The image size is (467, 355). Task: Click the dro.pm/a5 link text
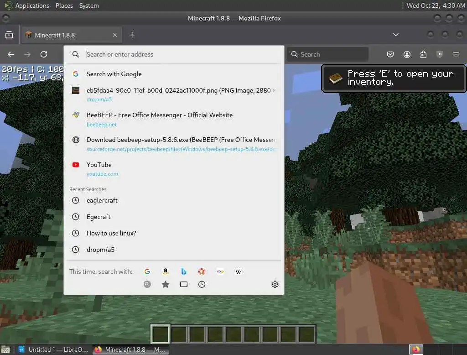coord(99,99)
